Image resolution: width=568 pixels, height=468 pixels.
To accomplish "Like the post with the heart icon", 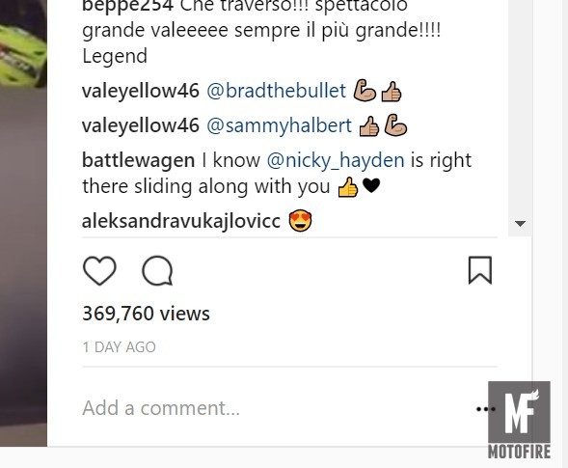I will coord(99,271).
